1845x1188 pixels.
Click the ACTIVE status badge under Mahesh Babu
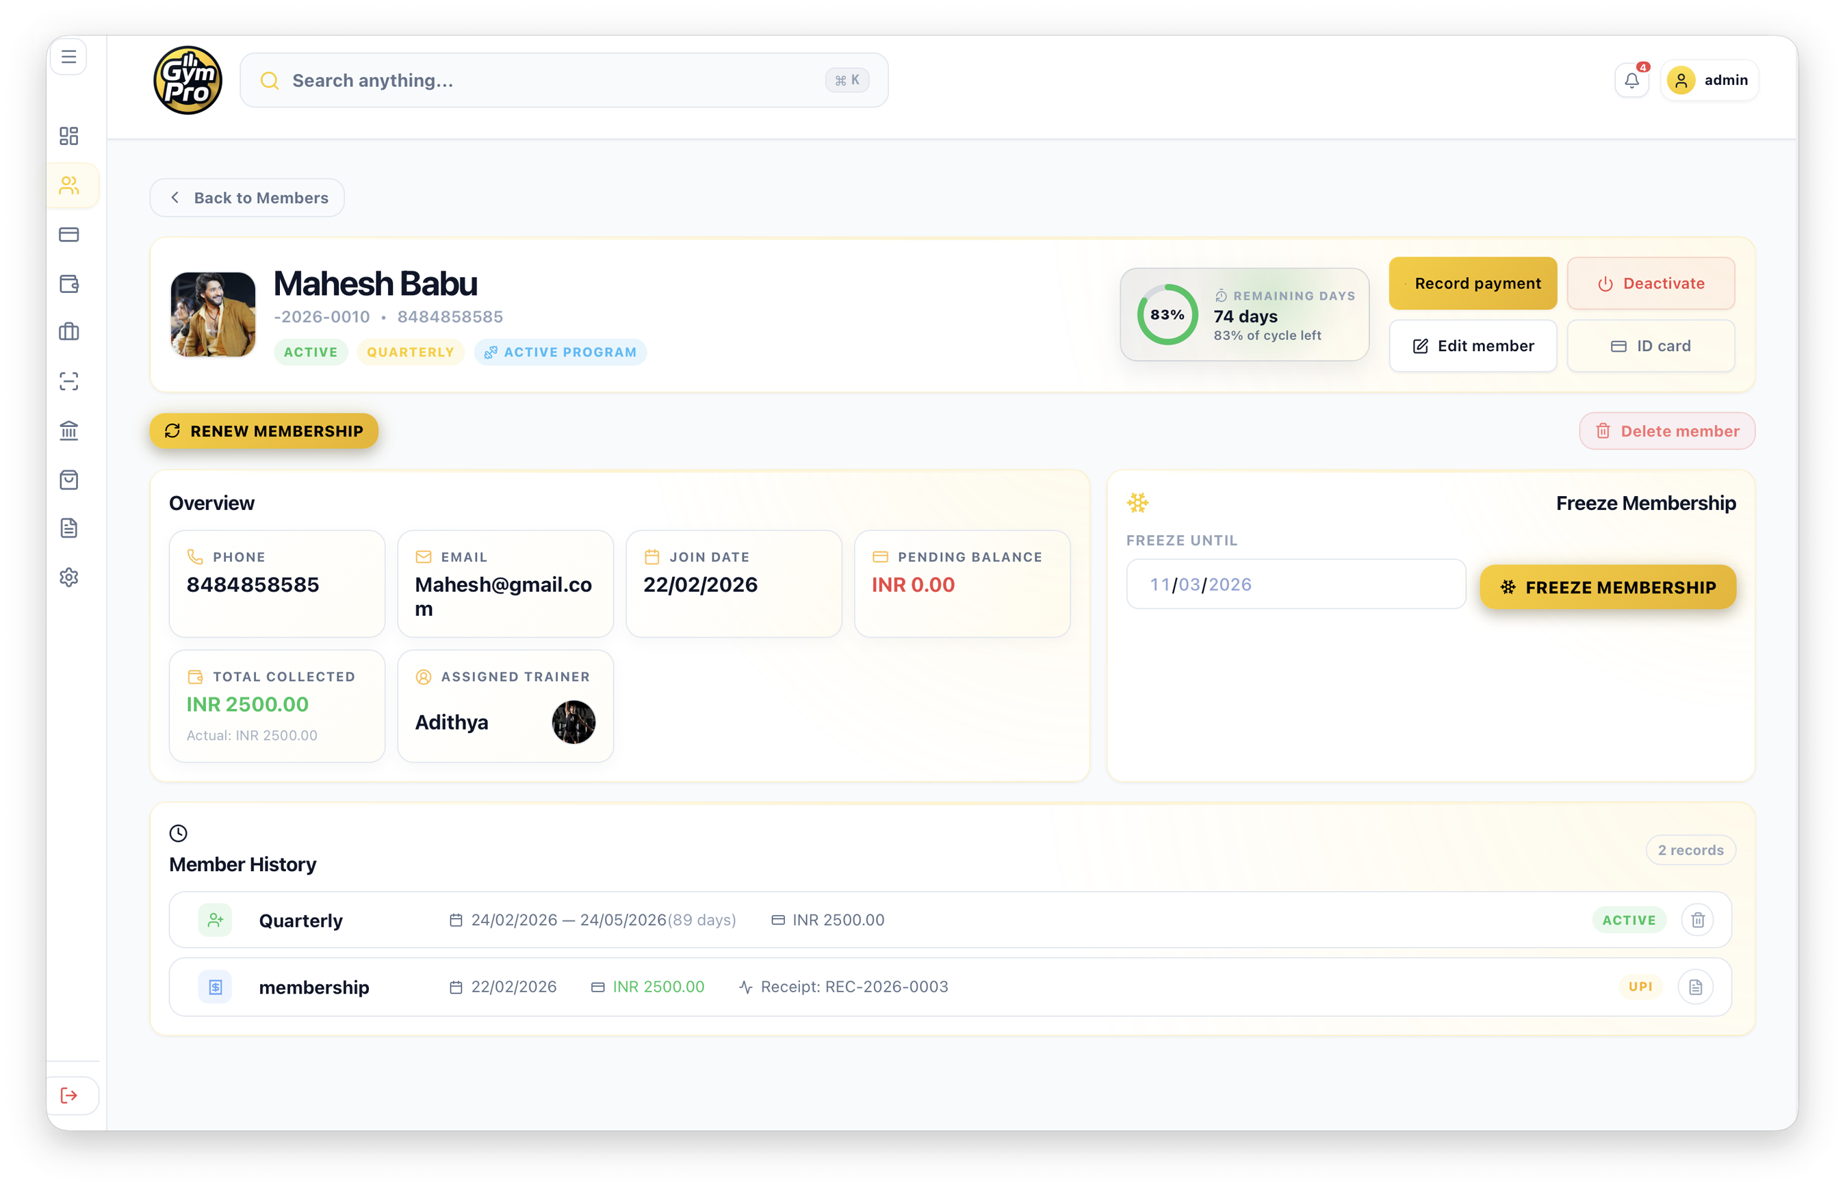(x=310, y=352)
